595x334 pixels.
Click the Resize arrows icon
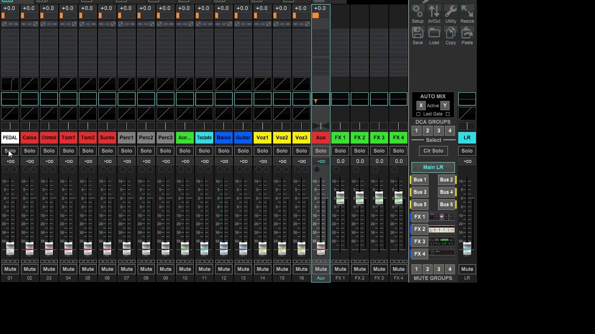467,12
